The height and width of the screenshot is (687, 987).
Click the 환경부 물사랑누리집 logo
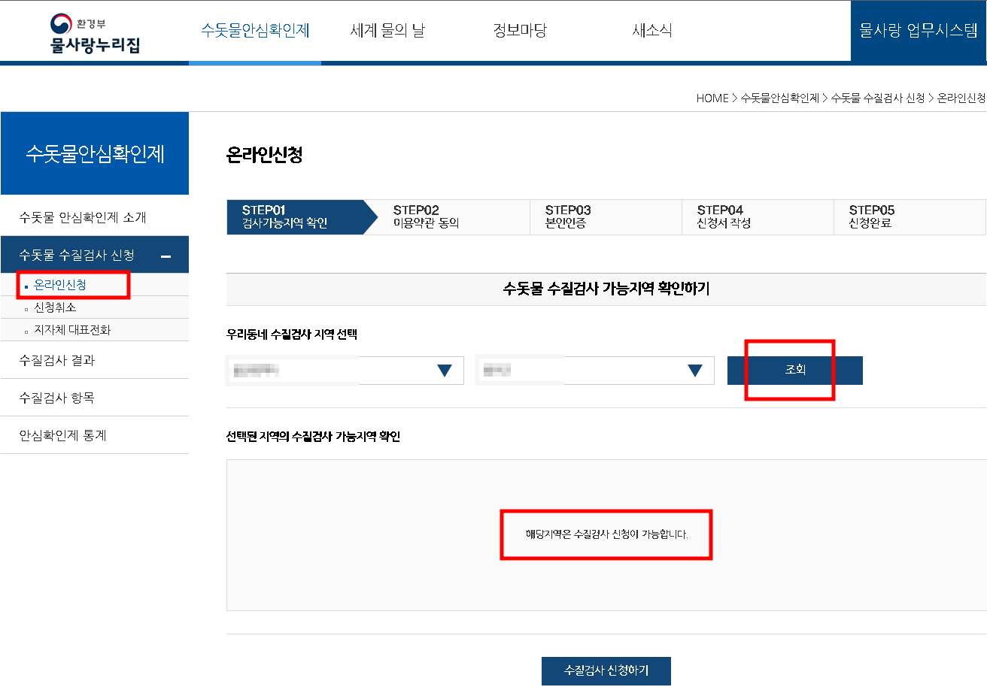95,34
